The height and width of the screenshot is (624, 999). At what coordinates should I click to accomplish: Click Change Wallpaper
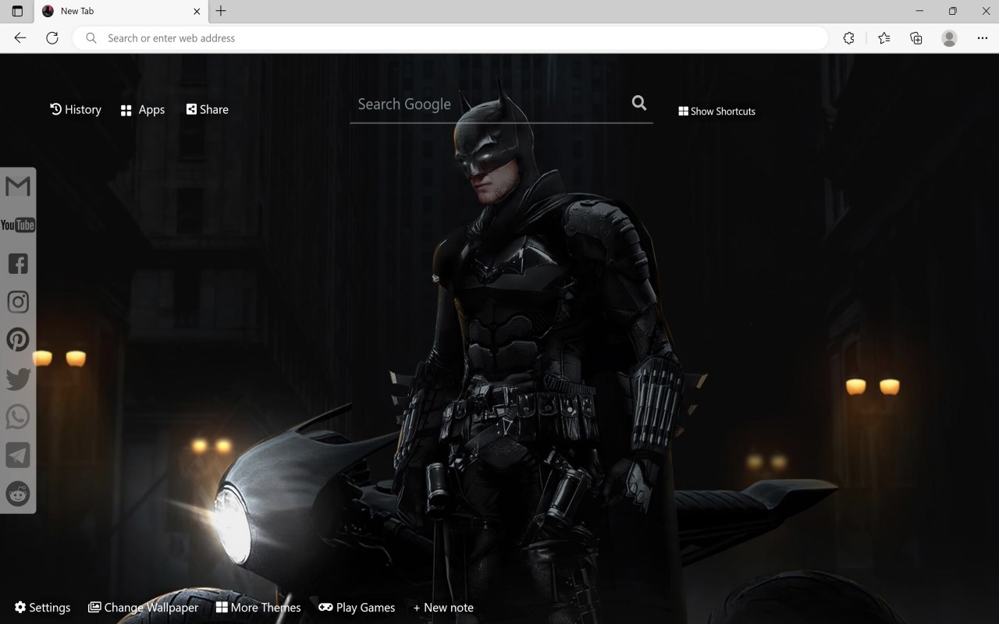144,607
